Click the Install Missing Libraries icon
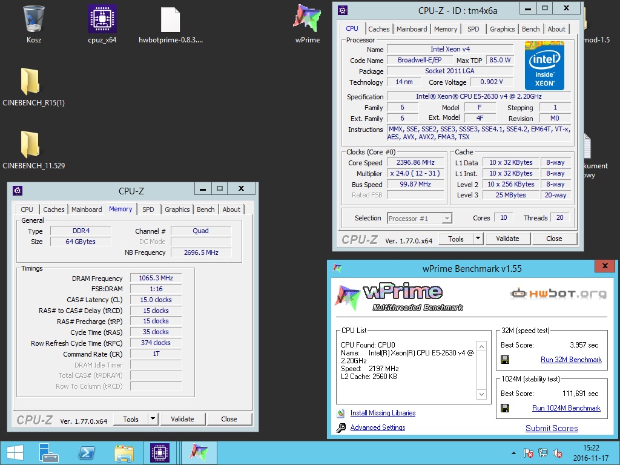Screen dimensions: 620x465 341,413
